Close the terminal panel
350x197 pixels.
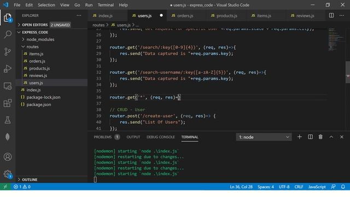(342, 137)
